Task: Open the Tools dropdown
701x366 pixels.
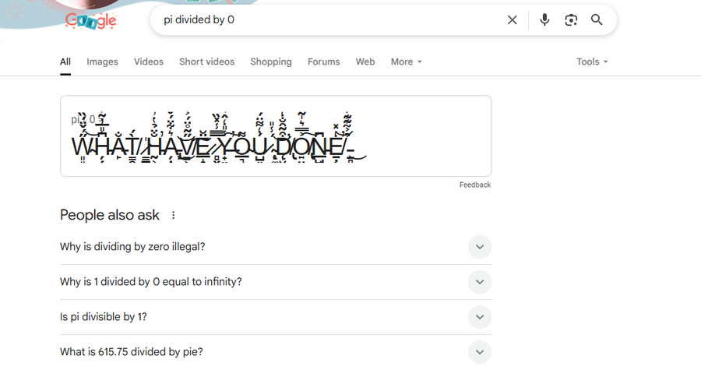Action: [592, 62]
